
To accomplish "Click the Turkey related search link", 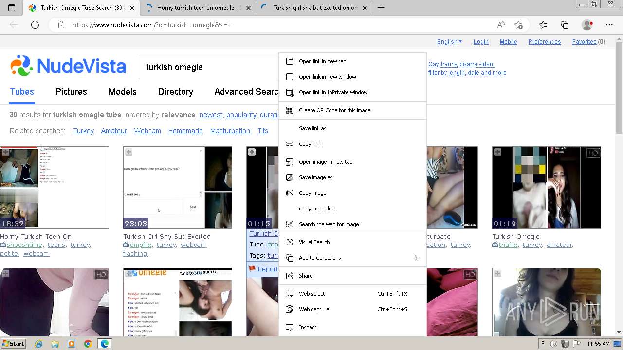I will pyautogui.click(x=83, y=131).
